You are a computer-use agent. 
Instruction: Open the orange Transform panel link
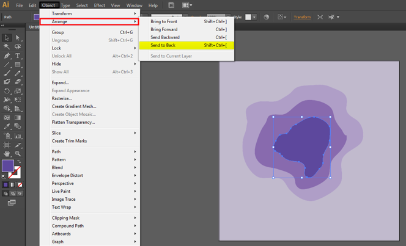302,17
